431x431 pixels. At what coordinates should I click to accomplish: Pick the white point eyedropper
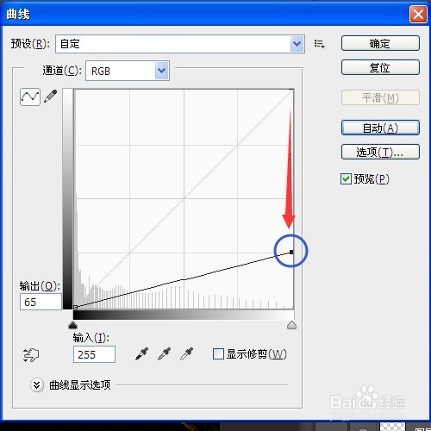point(187,354)
